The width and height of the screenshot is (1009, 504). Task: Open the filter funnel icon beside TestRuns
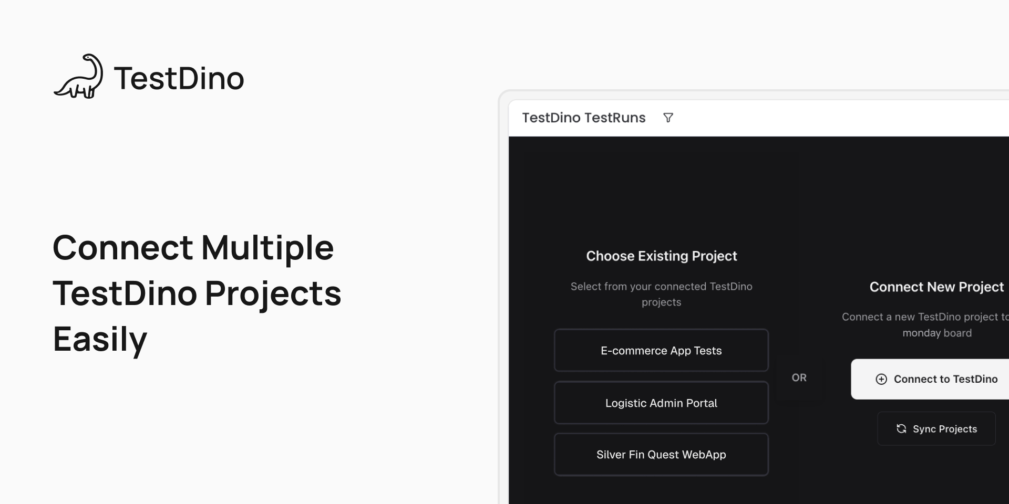coord(668,118)
